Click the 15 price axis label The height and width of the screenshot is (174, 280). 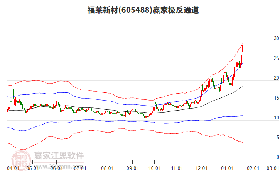point(277,98)
